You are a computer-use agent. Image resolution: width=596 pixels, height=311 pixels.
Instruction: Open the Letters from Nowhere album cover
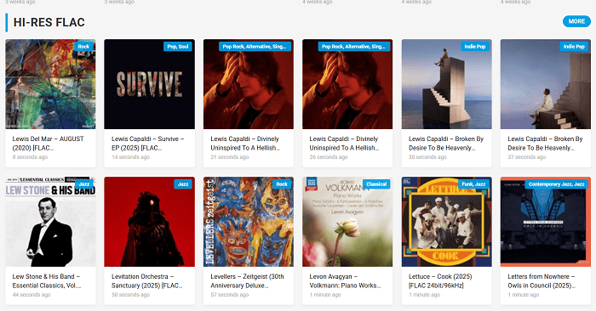pyautogui.click(x=546, y=222)
